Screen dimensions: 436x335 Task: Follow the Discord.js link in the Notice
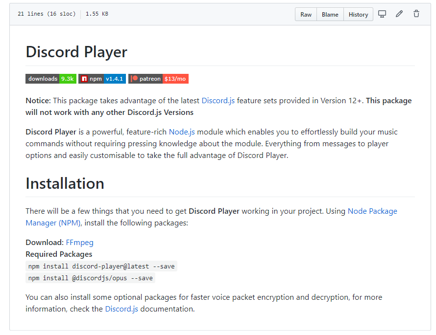point(218,101)
